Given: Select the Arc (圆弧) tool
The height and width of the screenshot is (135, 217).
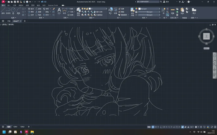Looking at the screenshot, I should click(18, 11).
